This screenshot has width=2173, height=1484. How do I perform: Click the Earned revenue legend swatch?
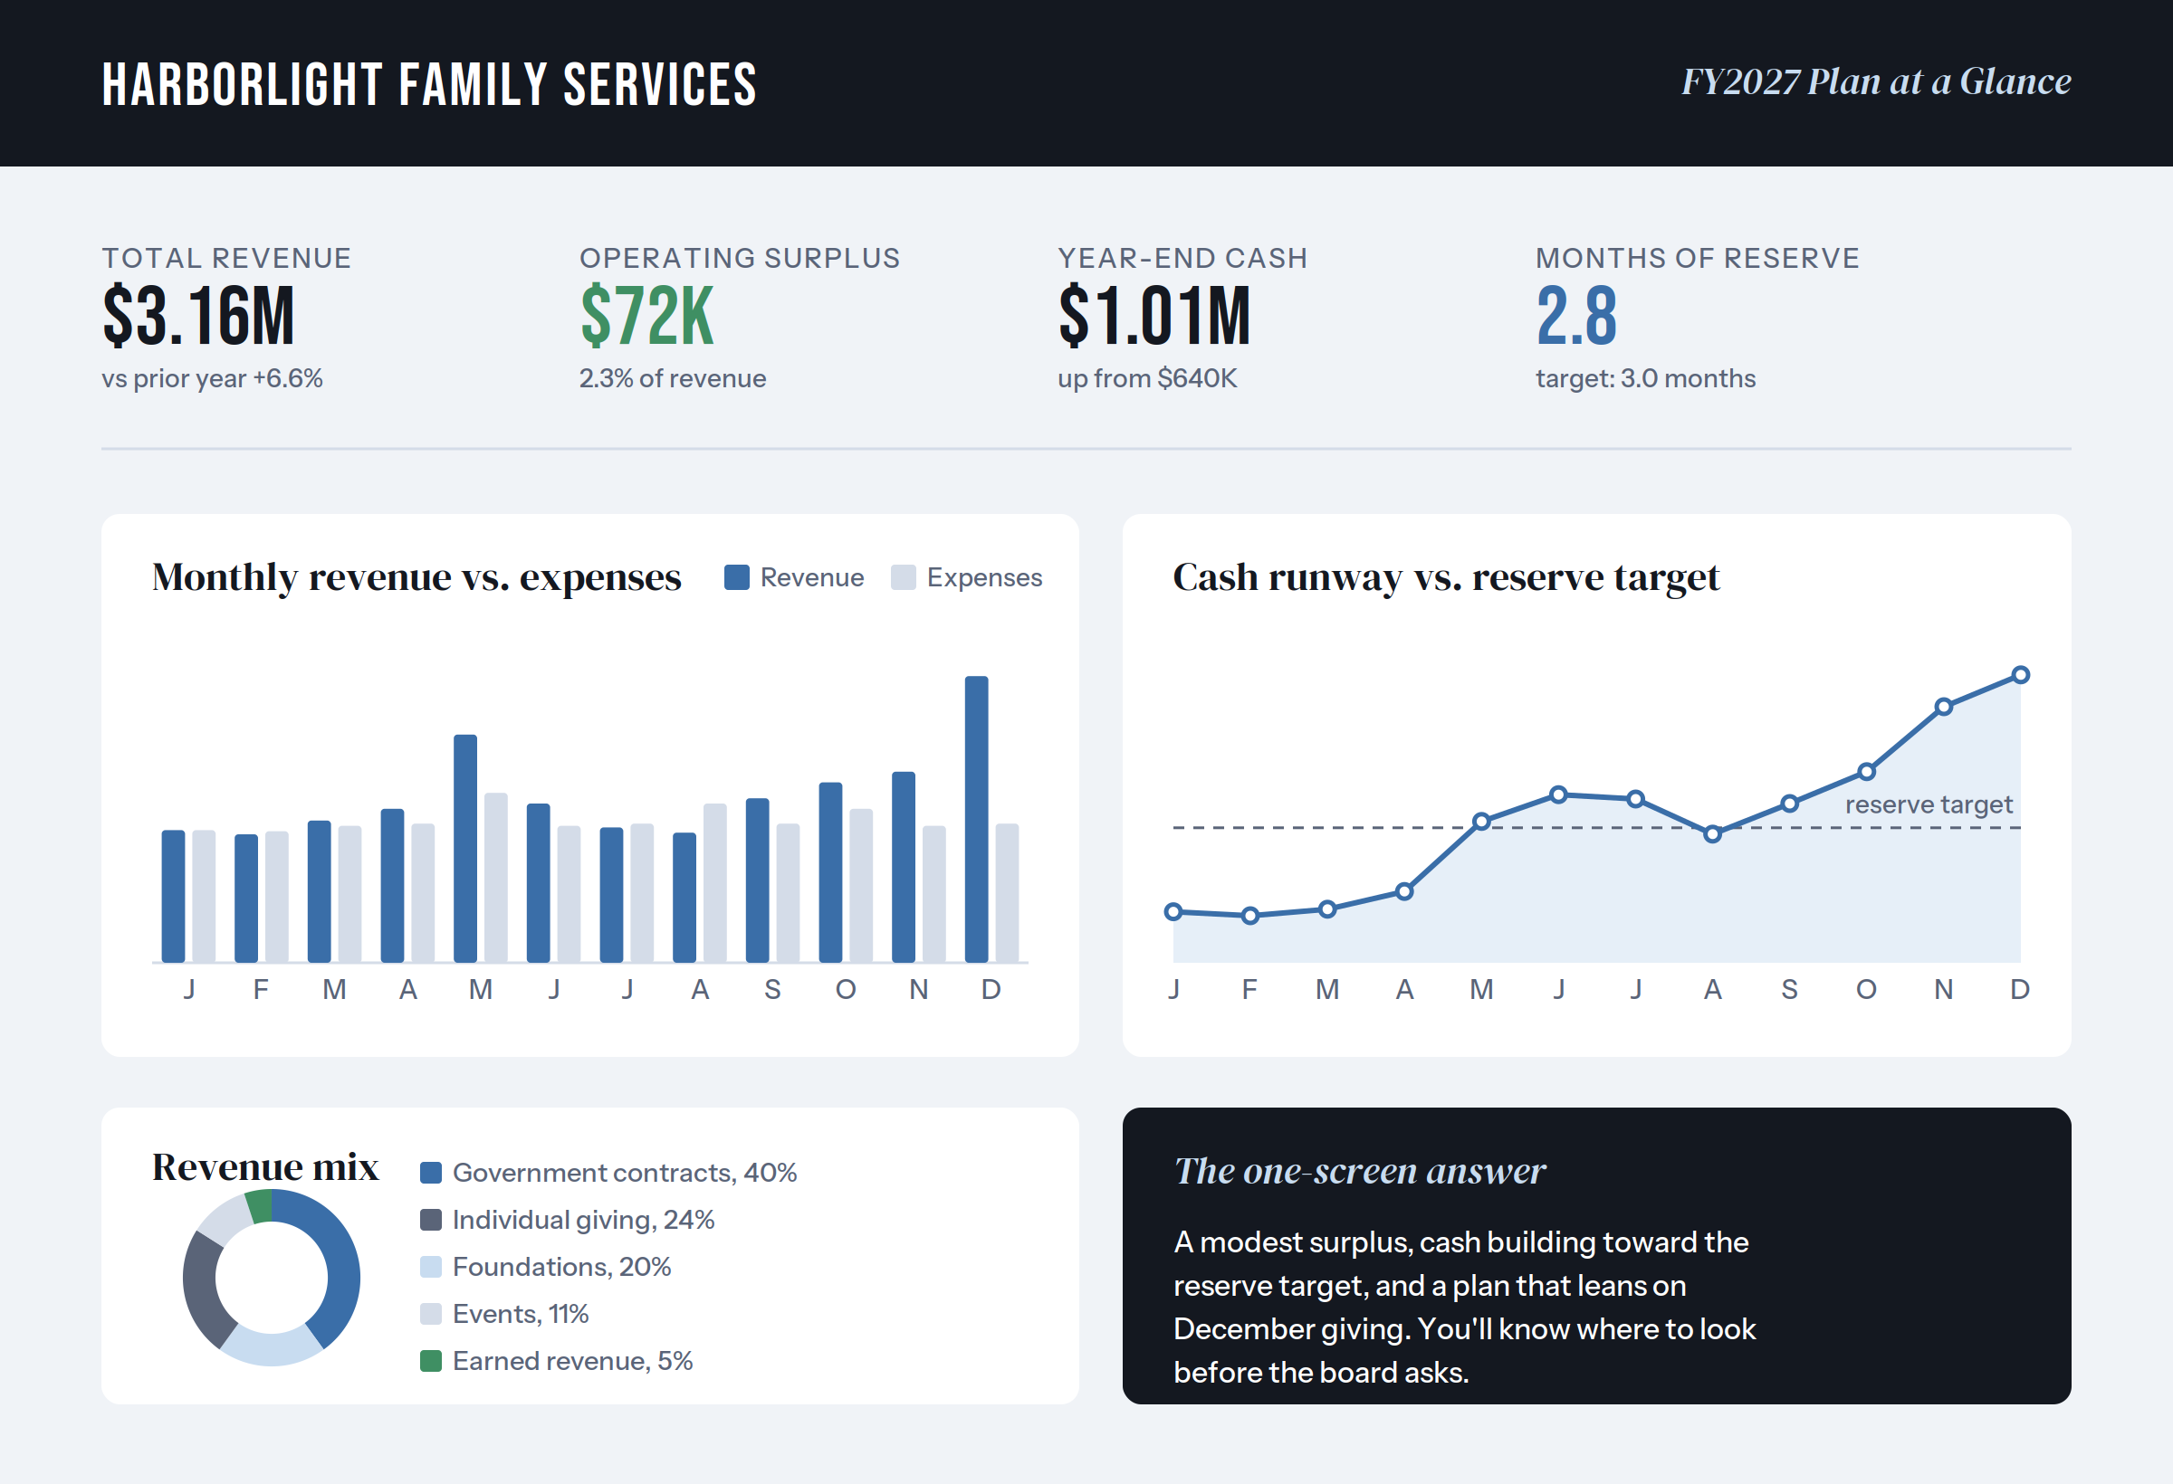[431, 1361]
